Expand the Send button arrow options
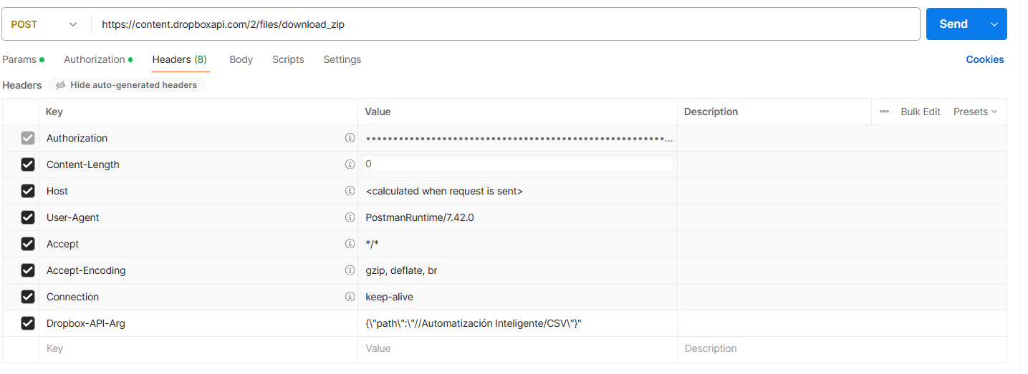The width and height of the screenshot is (1028, 374). click(994, 24)
